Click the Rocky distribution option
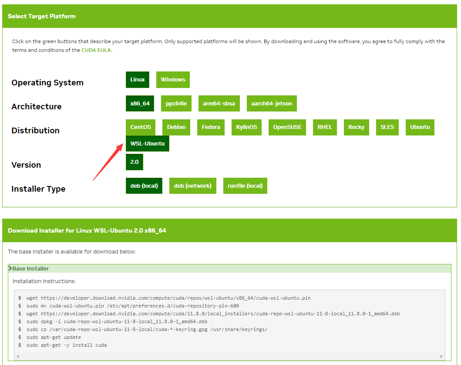Viewport: 461px width, 365px height. (356, 127)
